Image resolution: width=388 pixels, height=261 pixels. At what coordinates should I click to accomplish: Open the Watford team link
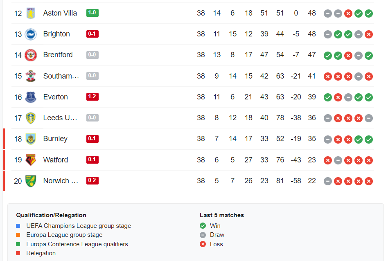pos(55,160)
